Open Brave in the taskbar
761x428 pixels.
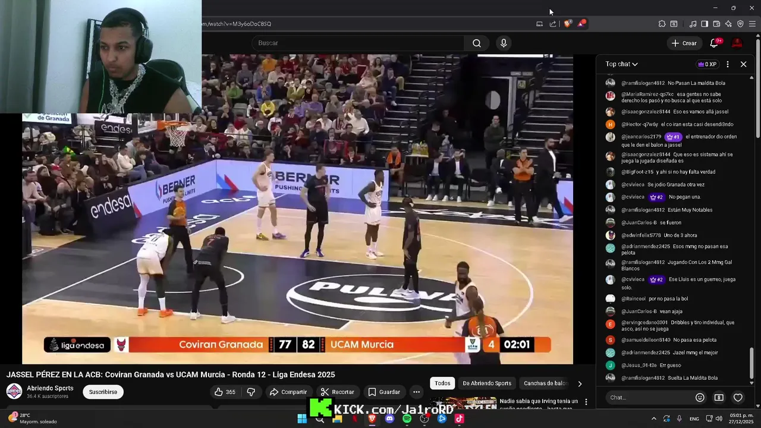372,418
